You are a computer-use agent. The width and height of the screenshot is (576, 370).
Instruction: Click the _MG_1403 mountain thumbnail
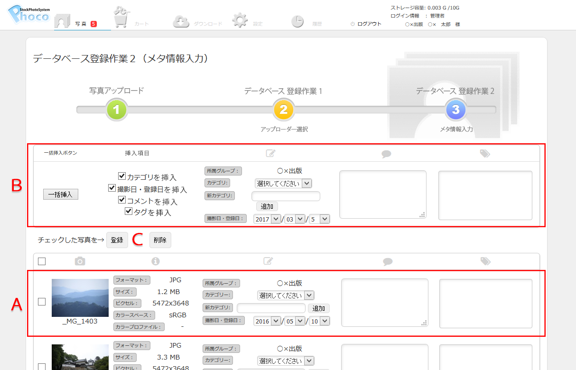pos(80,297)
